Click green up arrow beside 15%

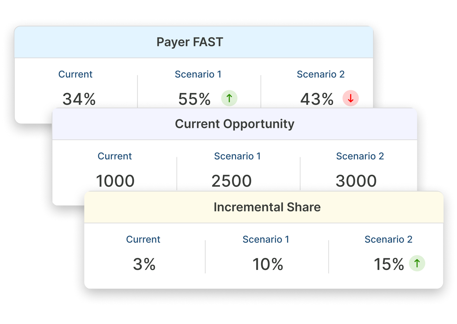(417, 264)
